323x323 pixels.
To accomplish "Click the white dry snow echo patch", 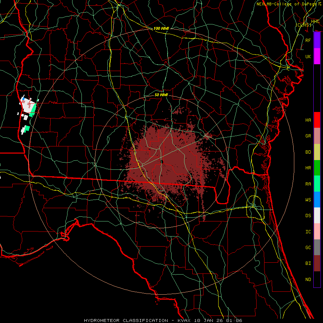I will (27, 106).
